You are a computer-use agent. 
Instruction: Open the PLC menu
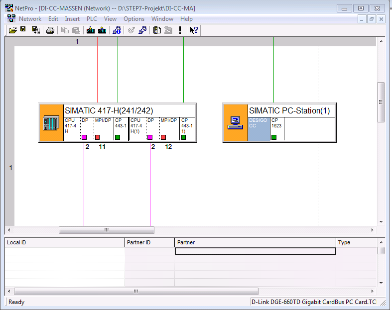pos(92,19)
